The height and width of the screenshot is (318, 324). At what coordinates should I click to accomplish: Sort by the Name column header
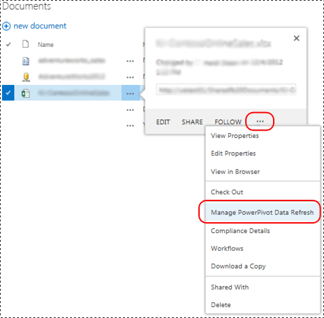point(46,45)
